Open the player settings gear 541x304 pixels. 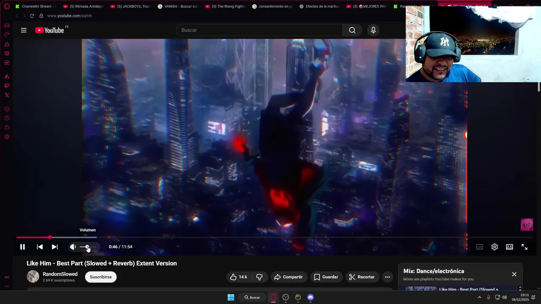pos(495,247)
